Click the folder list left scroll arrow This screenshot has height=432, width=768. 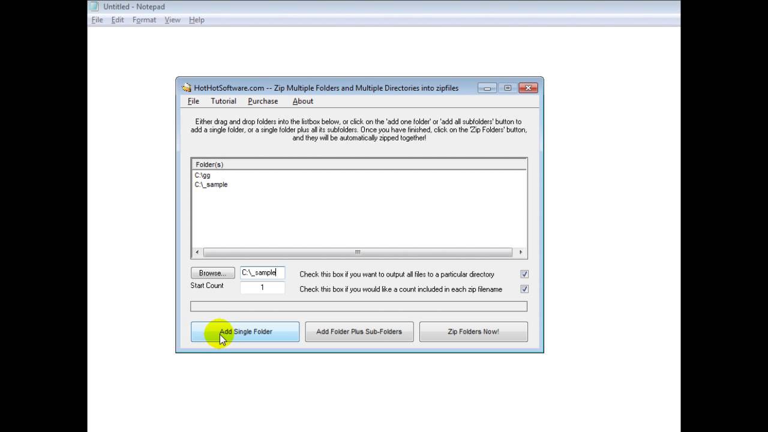tap(197, 252)
